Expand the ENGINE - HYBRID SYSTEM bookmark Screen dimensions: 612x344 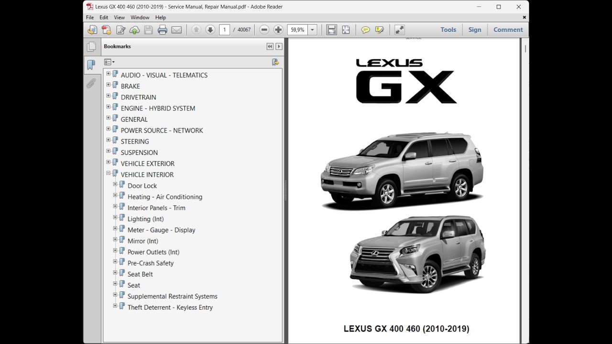[109, 107]
